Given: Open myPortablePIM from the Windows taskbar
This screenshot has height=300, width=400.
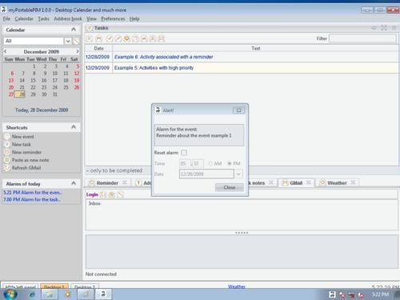Looking at the screenshot, I should pyautogui.click(x=103, y=294).
